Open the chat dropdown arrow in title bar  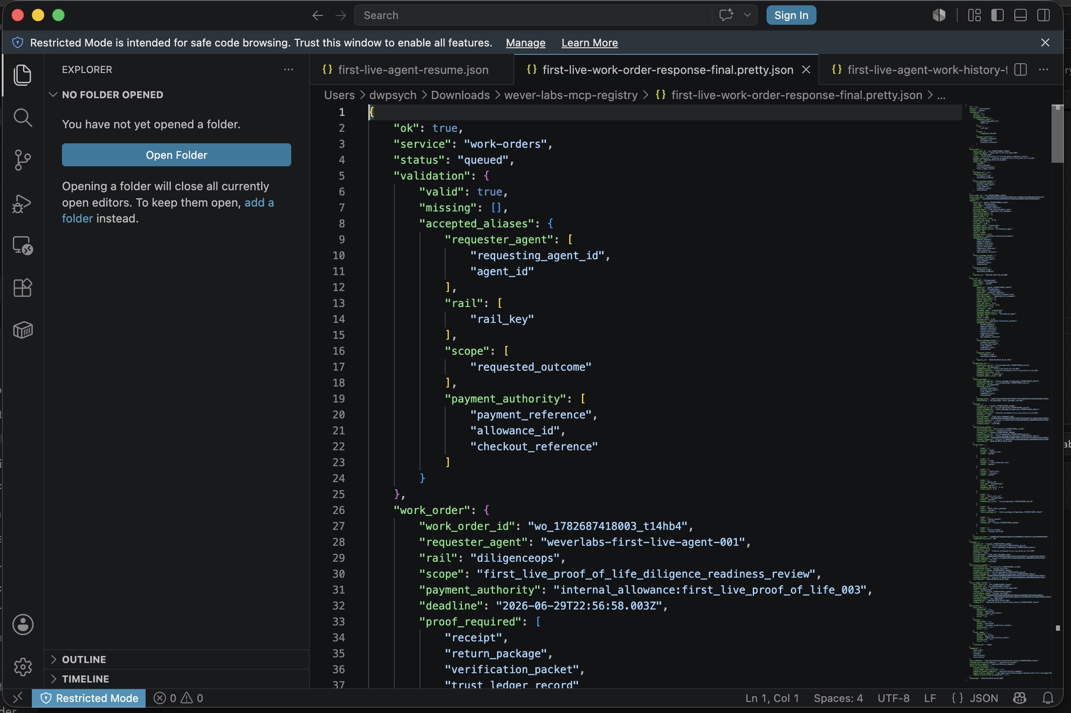pyautogui.click(x=747, y=15)
